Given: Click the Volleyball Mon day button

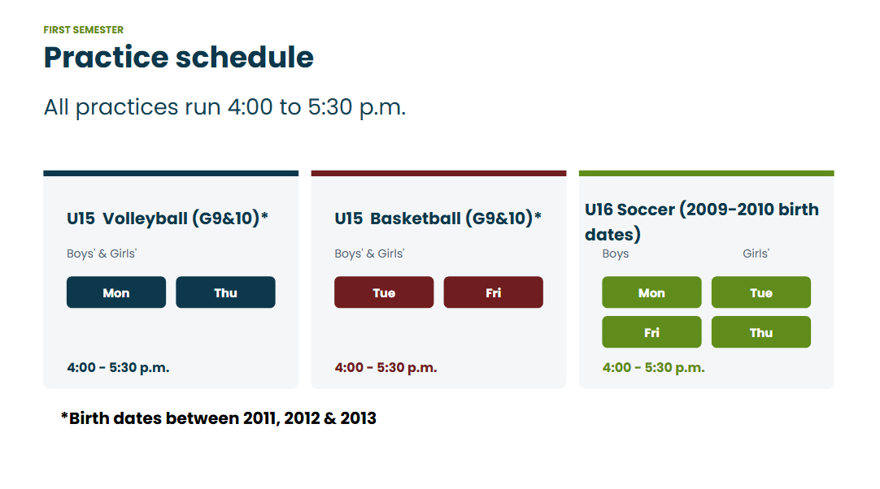Looking at the screenshot, I should click(116, 292).
